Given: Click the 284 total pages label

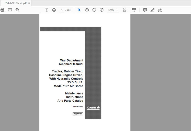Looking at the screenshot, I should (69, 10).
